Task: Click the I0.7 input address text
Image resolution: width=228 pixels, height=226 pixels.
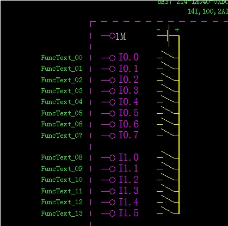Action: point(128,135)
